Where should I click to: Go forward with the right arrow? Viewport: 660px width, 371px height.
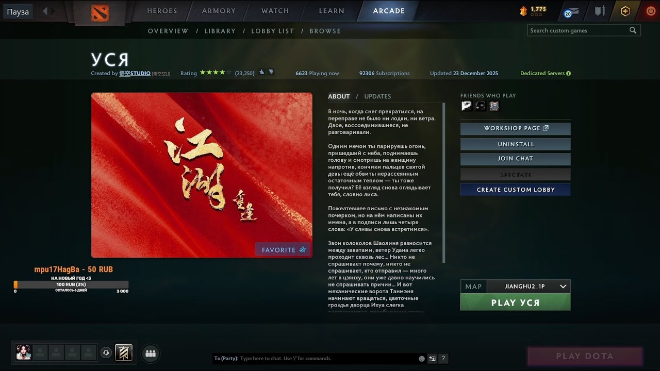point(53,11)
